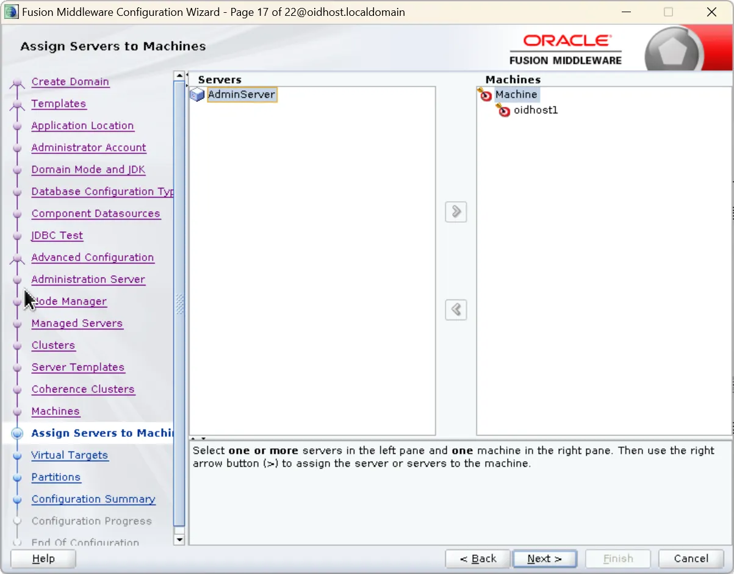Go to Virtual Targets step
The image size is (734, 574).
[70, 455]
